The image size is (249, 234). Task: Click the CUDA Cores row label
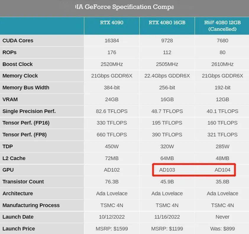(x=18, y=41)
